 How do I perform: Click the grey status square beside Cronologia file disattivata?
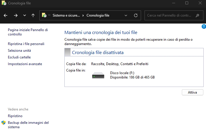pos(68,52)
